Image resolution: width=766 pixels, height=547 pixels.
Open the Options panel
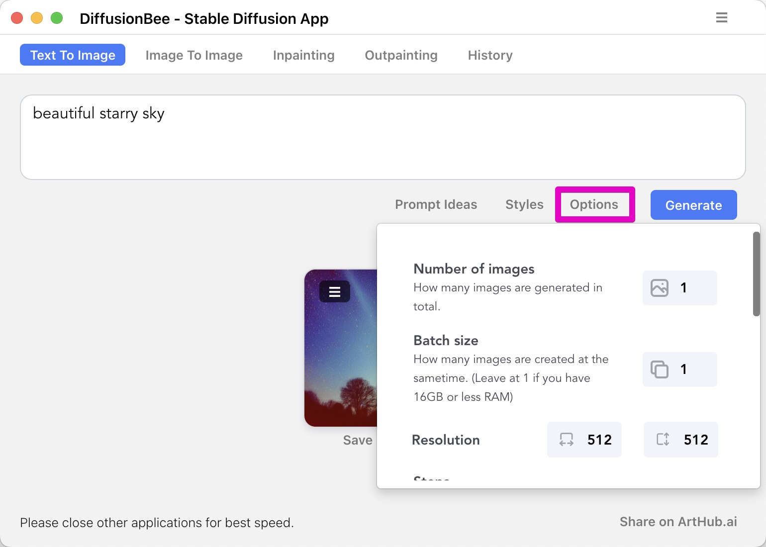pos(594,204)
